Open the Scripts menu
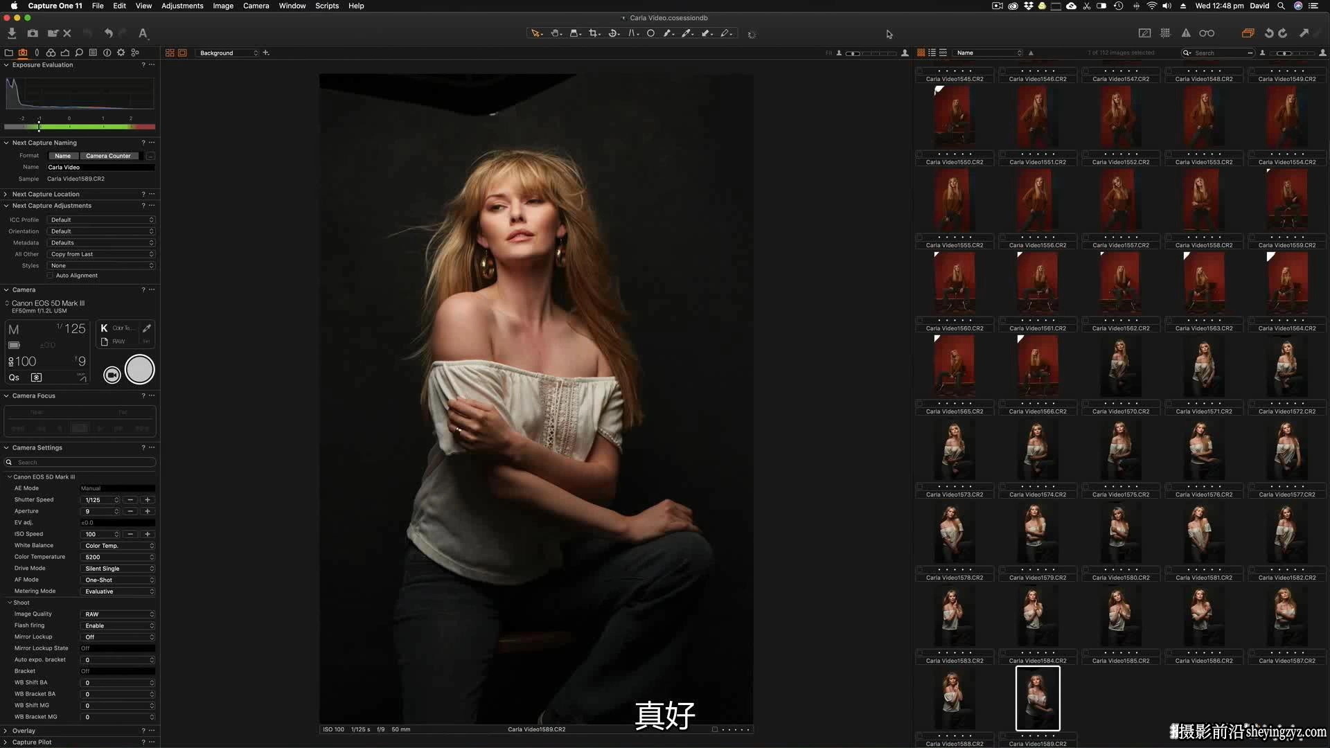 click(327, 6)
